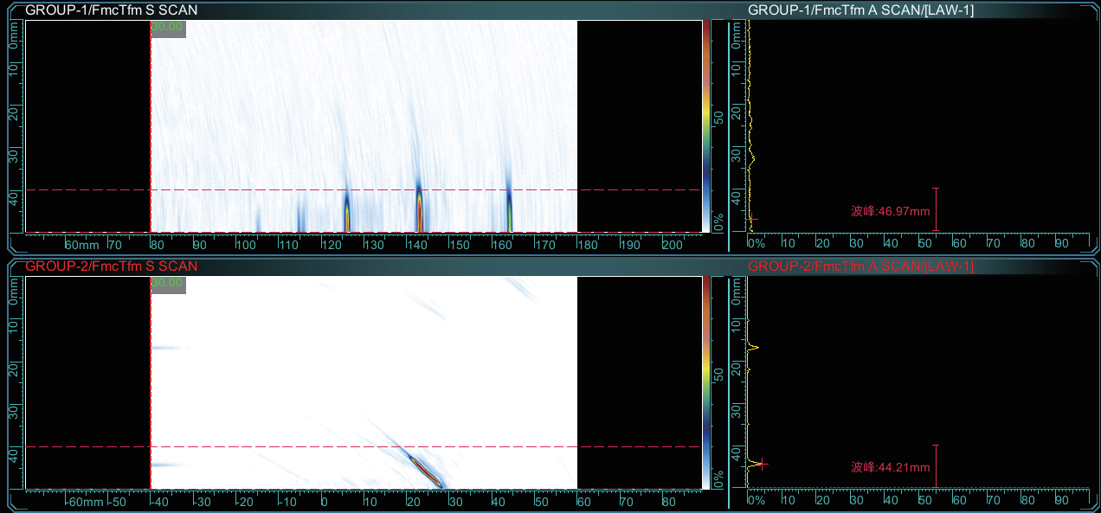1101x513 pixels.
Task: Click the peak readout 44.21mm label
Action: (x=890, y=468)
